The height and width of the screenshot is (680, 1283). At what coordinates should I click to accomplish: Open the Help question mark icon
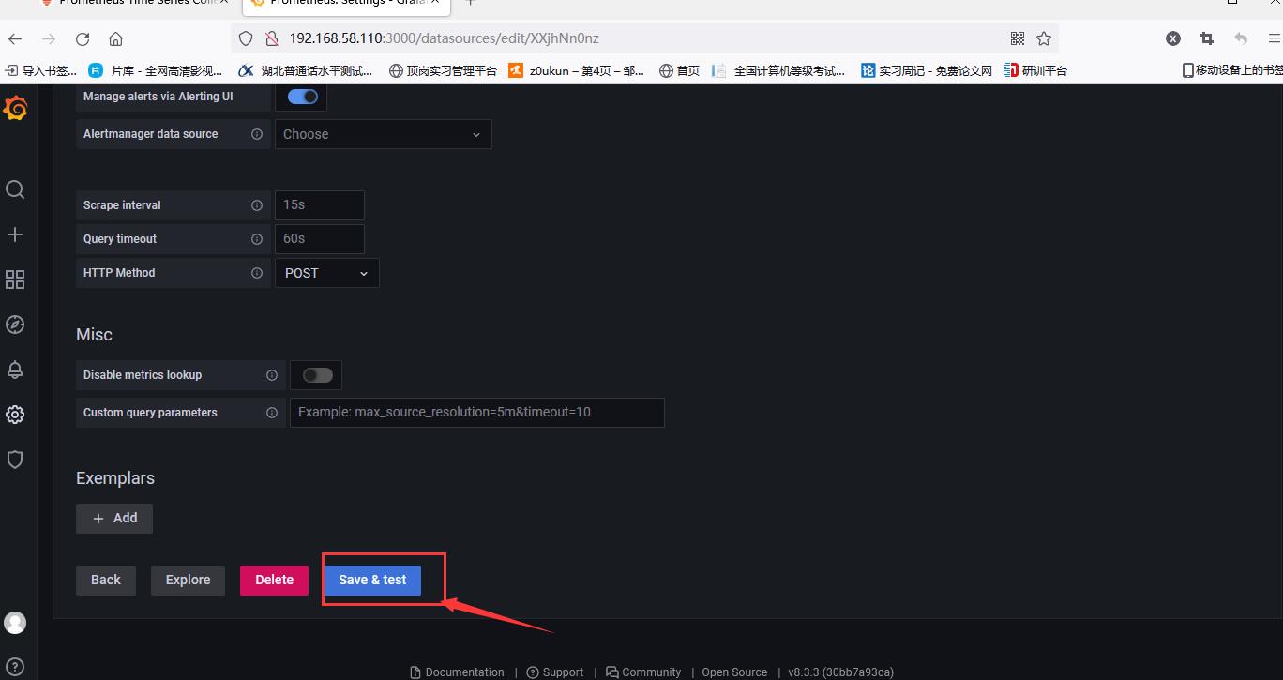pos(15,668)
